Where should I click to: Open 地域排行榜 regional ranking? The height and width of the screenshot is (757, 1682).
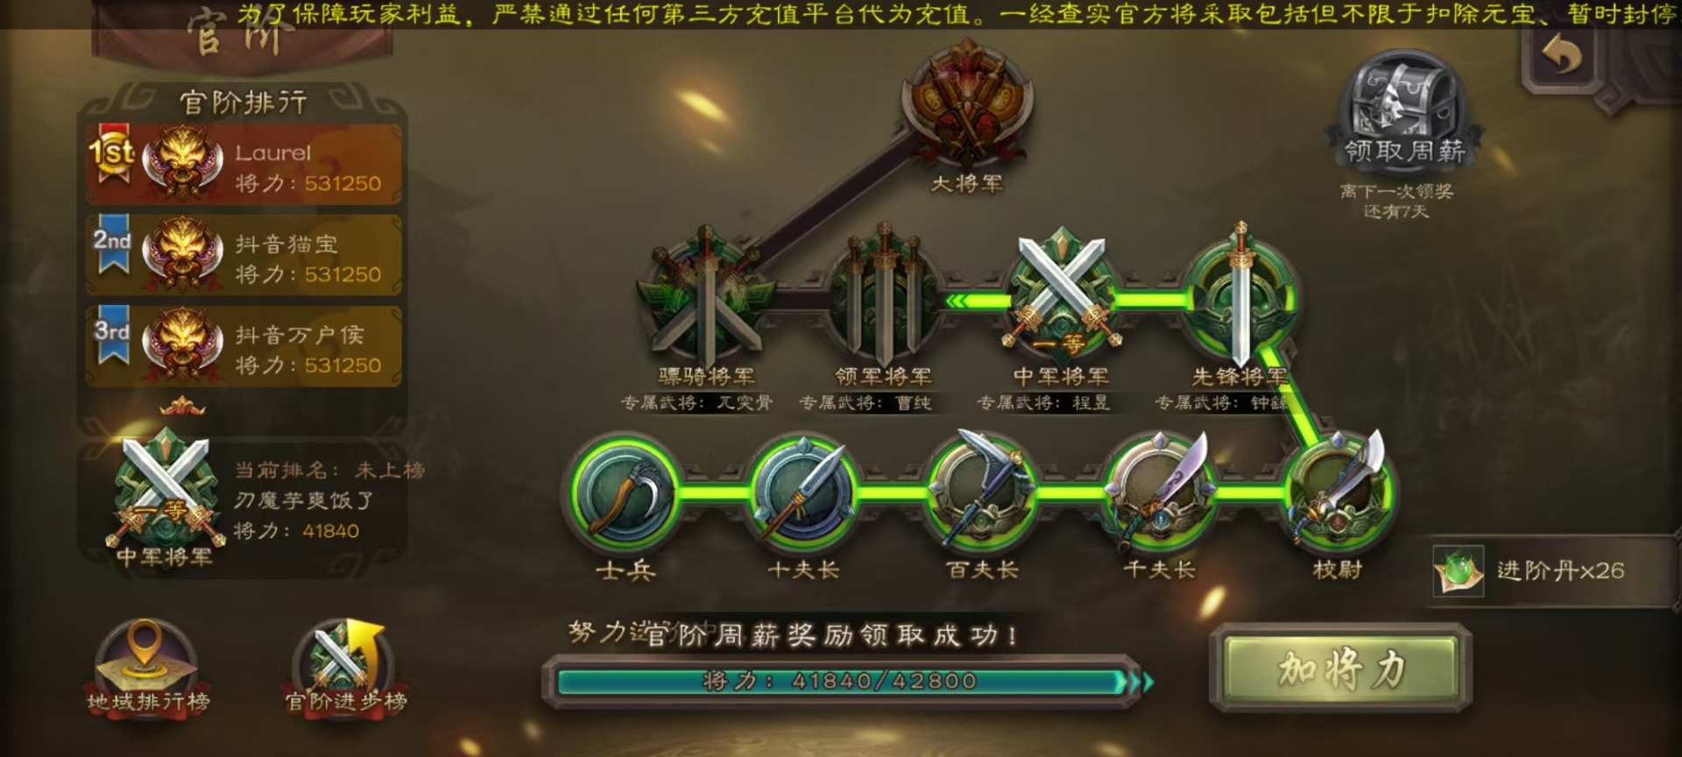coord(147,668)
